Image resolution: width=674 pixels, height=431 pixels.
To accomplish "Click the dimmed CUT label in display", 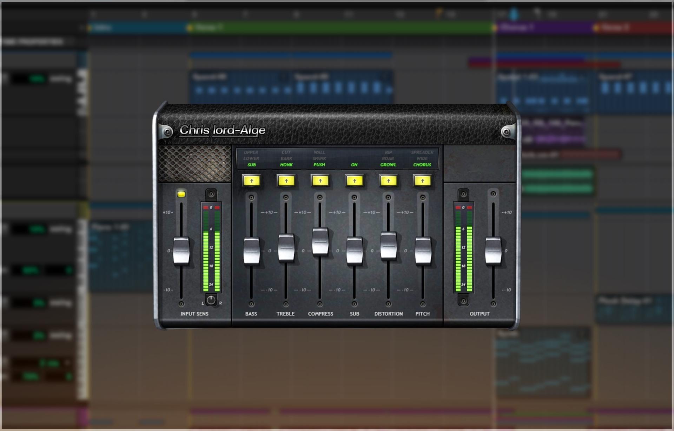I will pos(286,152).
